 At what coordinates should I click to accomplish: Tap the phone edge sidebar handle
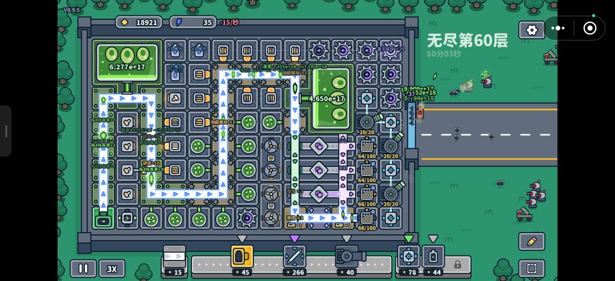tap(6, 131)
